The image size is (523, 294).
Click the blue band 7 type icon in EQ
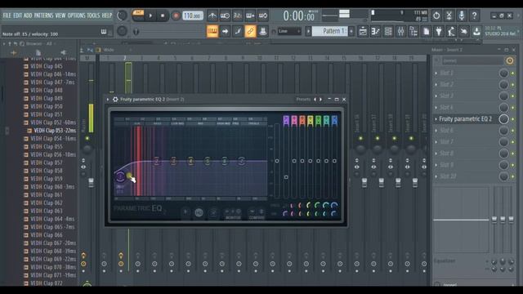[x=334, y=120]
